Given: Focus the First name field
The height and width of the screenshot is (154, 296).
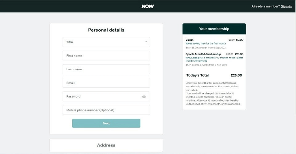Looking at the screenshot, I should (106, 56).
